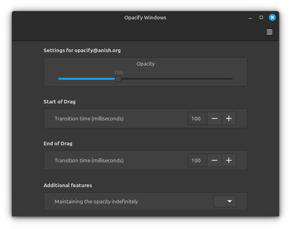
Task: Open the hamburger menu in the header
Action: [270, 32]
